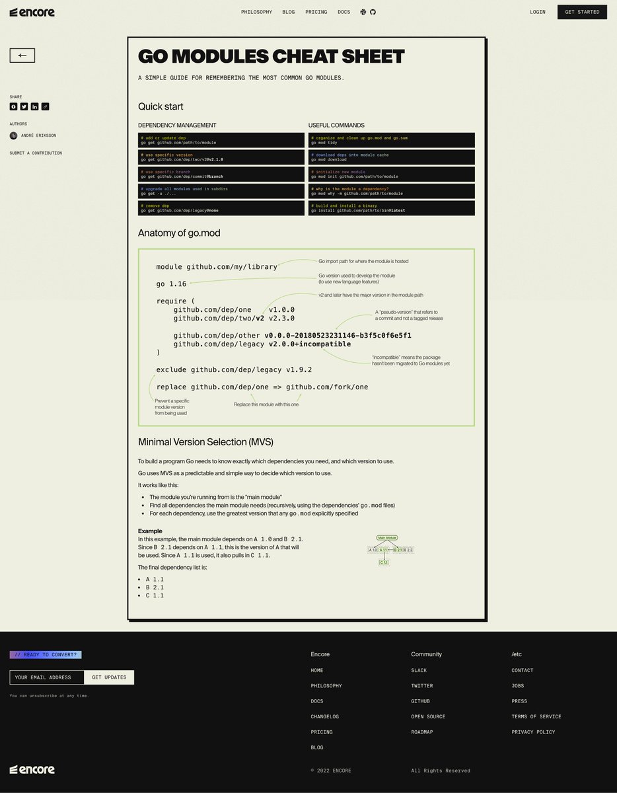Click André Eriksson author avatar

tap(13, 135)
